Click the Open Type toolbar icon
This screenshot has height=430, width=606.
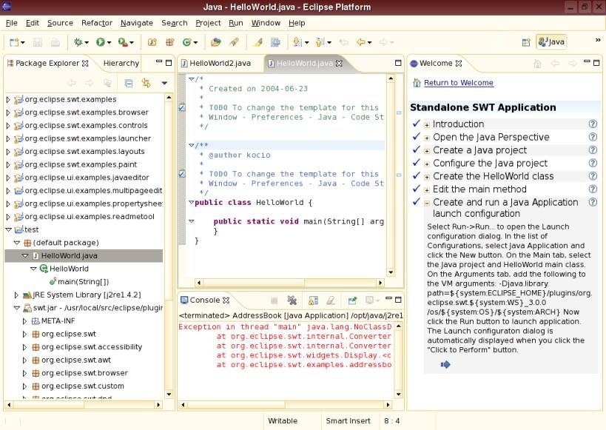215,42
